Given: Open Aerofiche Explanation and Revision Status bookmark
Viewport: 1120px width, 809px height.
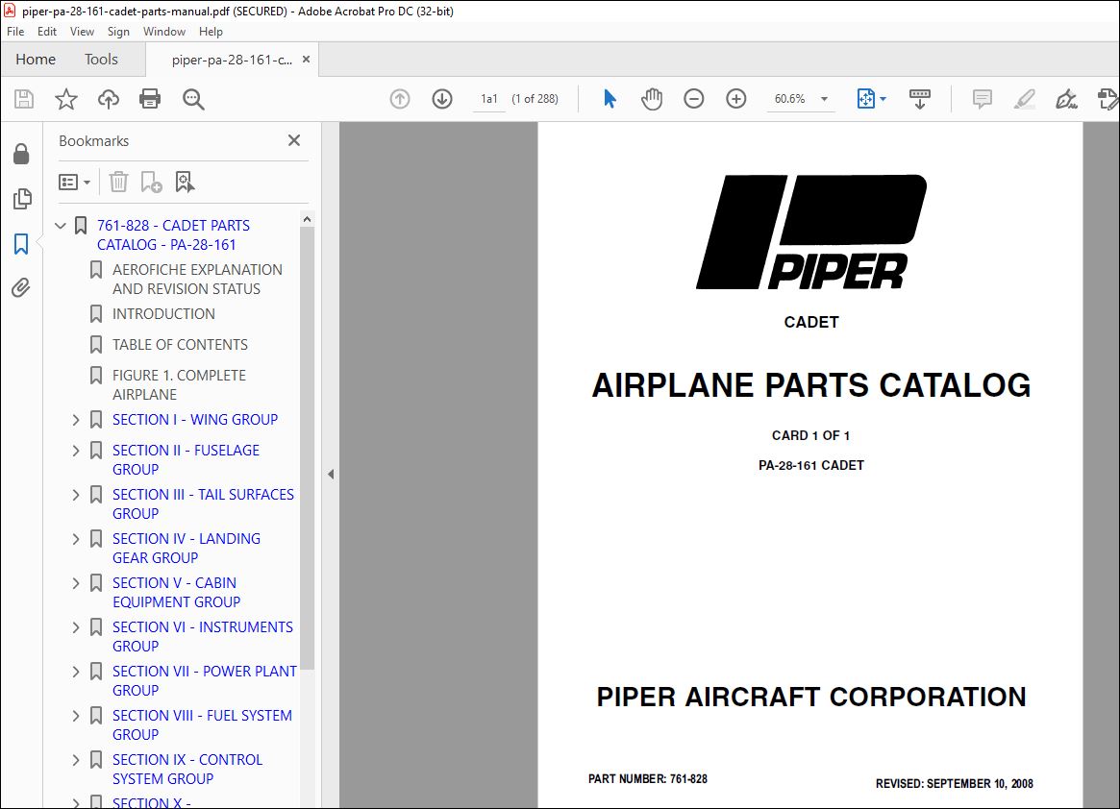Looking at the screenshot, I should click(197, 280).
